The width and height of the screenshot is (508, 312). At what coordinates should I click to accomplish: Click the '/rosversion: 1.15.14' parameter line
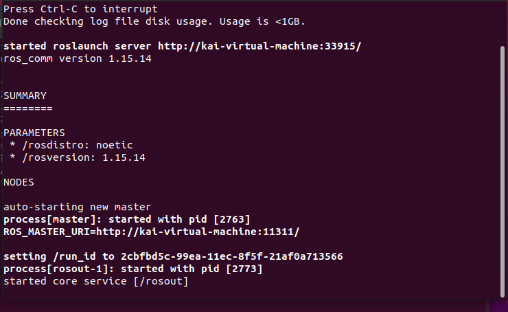(x=84, y=157)
